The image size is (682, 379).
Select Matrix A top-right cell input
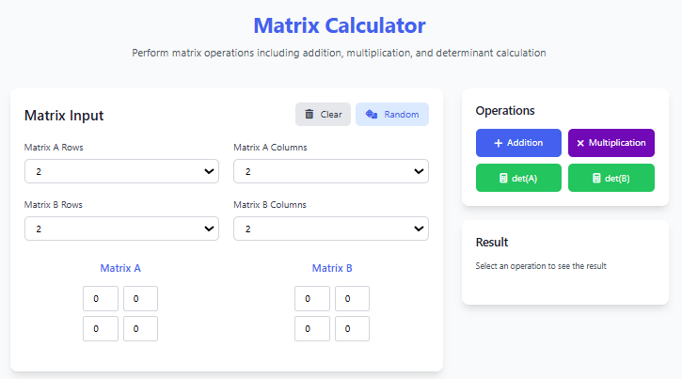[140, 299]
